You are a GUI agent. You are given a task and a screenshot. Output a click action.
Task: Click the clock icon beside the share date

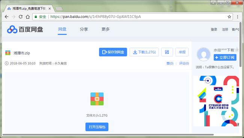click(6, 63)
